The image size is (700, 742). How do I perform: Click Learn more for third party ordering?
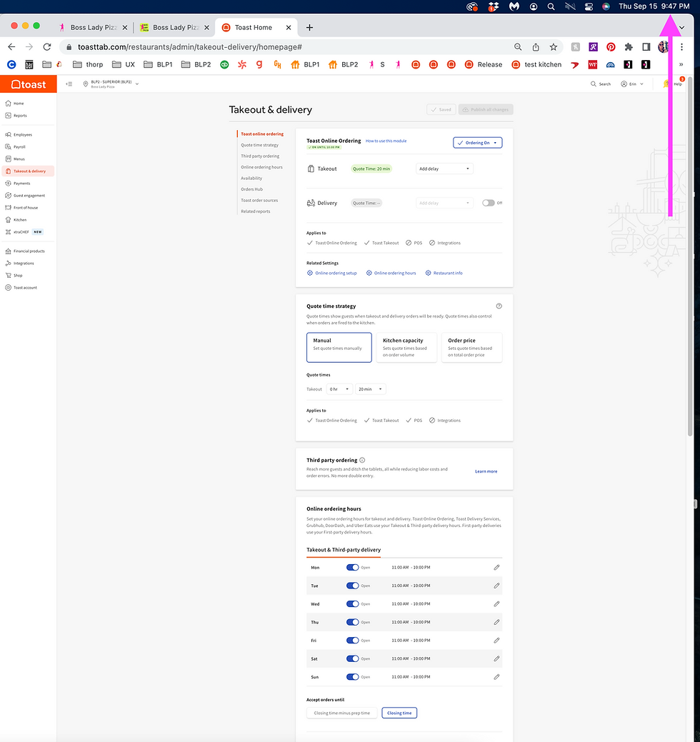pos(486,471)
